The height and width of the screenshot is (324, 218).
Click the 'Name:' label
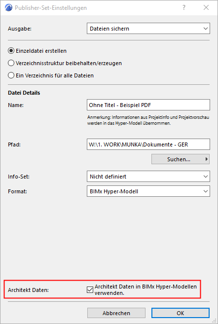tap(16, 105)
